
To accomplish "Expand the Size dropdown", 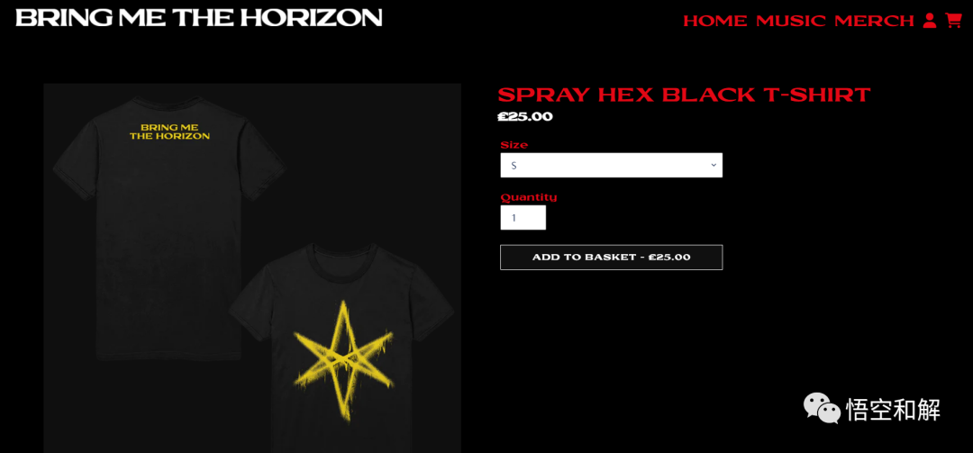I will click(x=611, y=165).
